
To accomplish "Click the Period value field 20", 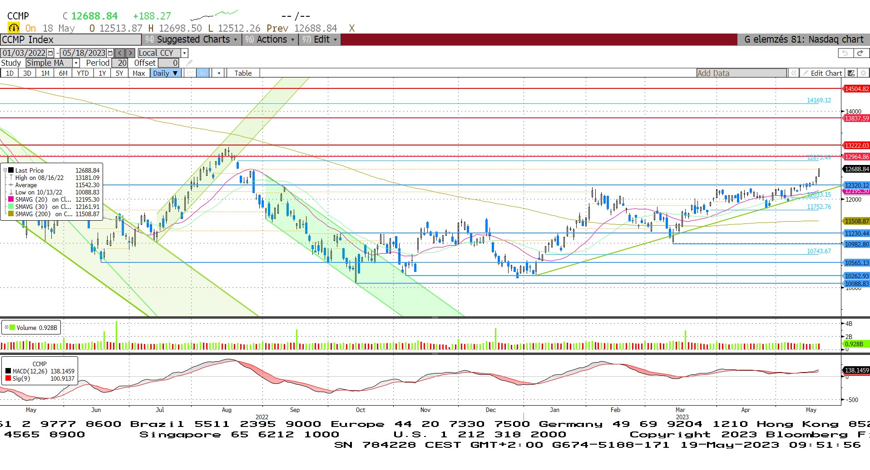I will click(x=120, y=63).
